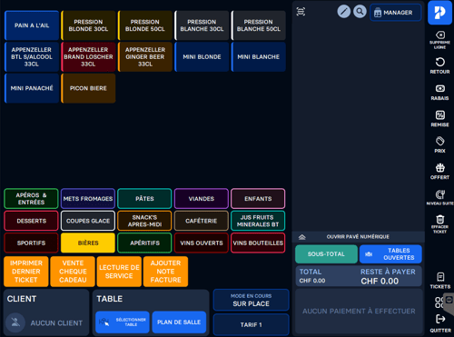Add Appenzeller Ginger Beer 33CL

point(145,57)
